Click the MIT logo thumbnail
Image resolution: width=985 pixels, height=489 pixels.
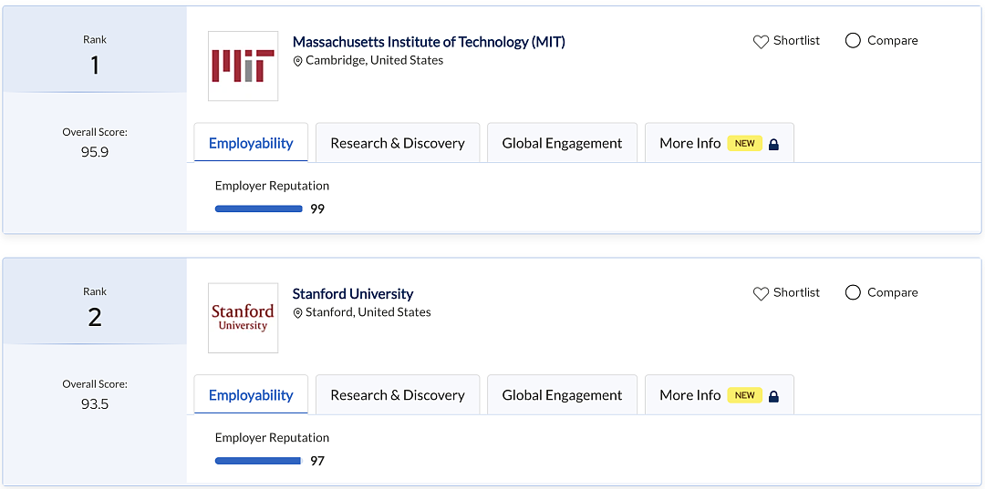[244, 66]
